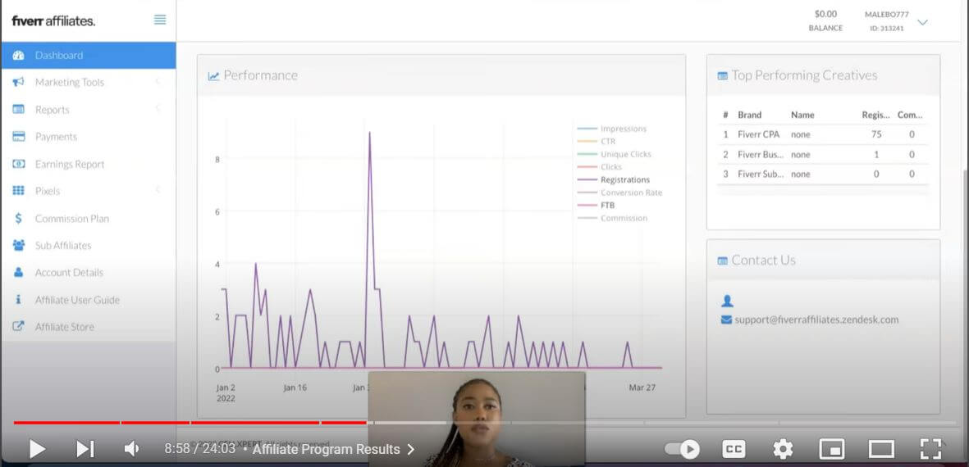Seek in the video progress bar
The width and height of the screenshot is (969, 467).
484,423
